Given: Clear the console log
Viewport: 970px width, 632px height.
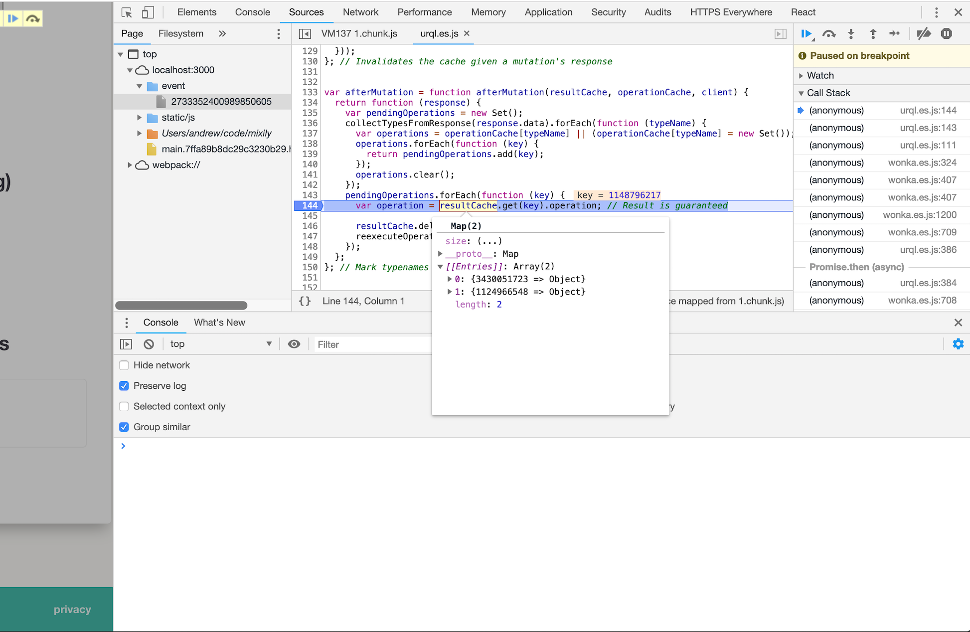Looking at the screenshot, I should (149, 344).
